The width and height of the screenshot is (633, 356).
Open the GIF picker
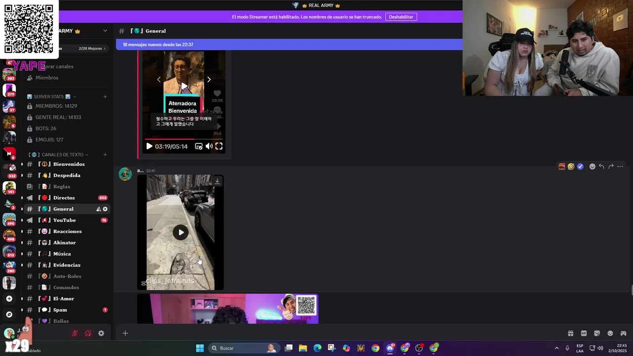tap(584, 333)
